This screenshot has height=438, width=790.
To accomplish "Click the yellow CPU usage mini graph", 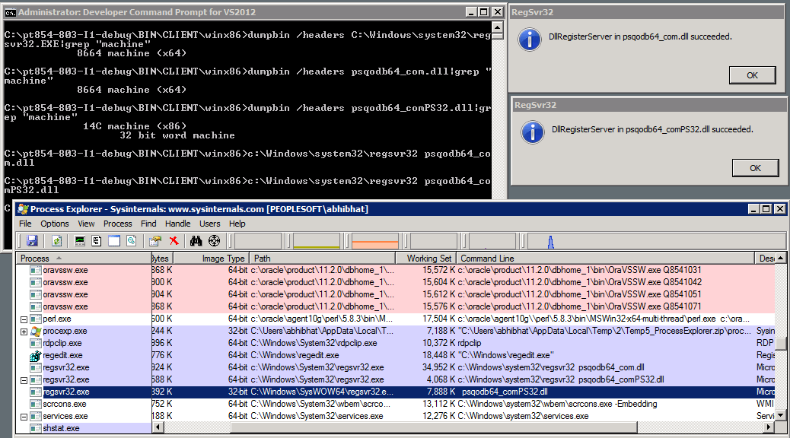I will coord(317,241).
